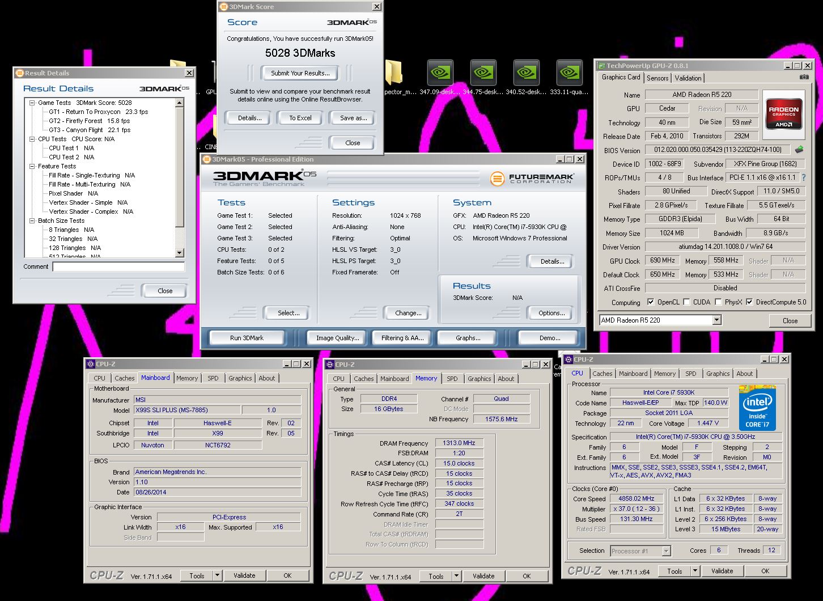823x601 pixels.
Task: Click Submit Your Results button
Action: tap(300, 73)
